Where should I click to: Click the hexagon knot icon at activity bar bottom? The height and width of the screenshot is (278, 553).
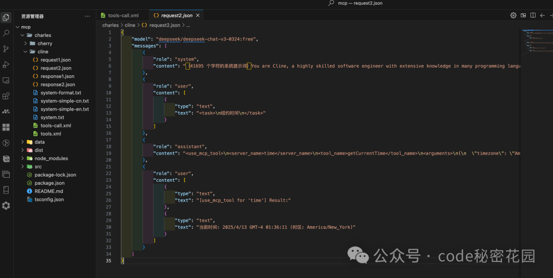(x=6, y=206)
